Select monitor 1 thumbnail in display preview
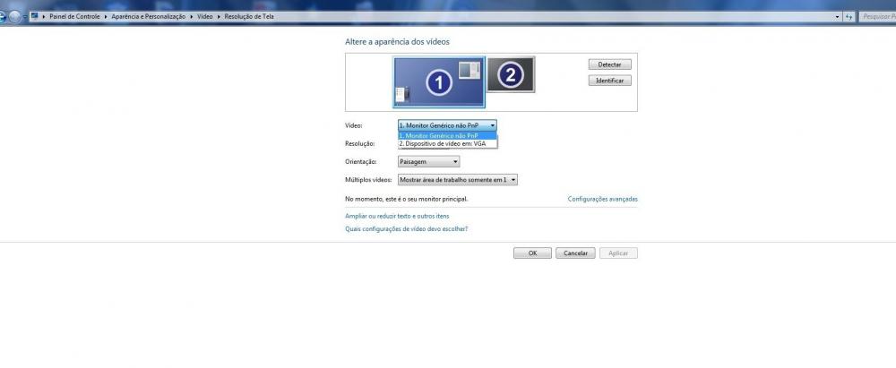 [438, 81]
